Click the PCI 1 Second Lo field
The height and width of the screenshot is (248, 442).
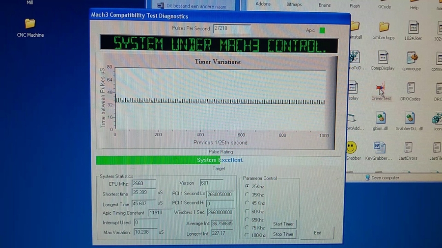tap(220, 194)
